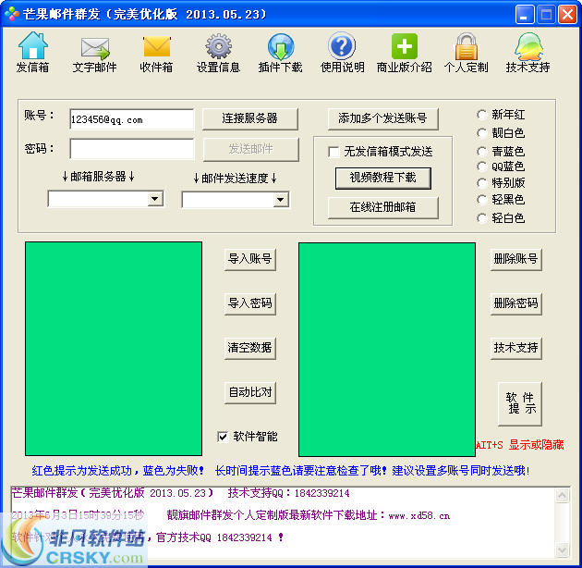Close the 芒果邮件群发 window
The image size is (582, 568).
tap(567, 15)
